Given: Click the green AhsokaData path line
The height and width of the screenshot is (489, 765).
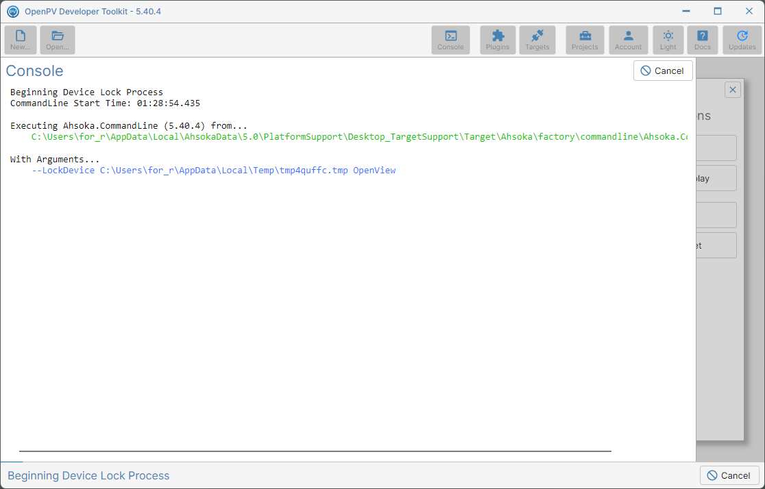Looking at the screenshot, I should coord(360,137).
